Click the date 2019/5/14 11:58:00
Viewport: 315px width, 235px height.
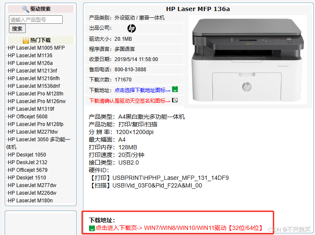click(x=136, y=59)
